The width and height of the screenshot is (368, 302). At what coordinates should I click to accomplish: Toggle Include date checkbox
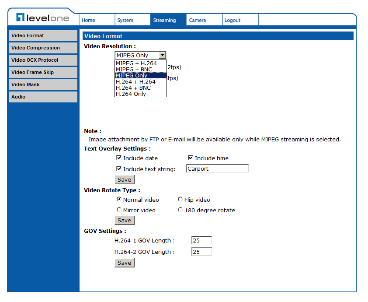point(119,158)
